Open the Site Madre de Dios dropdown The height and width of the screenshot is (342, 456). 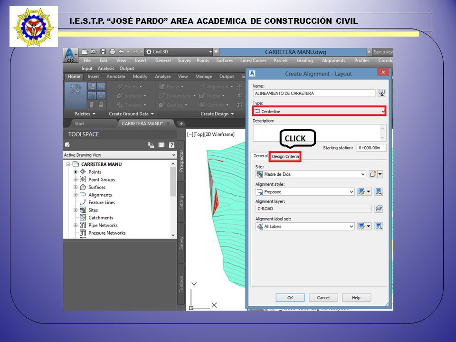(311, 174)
